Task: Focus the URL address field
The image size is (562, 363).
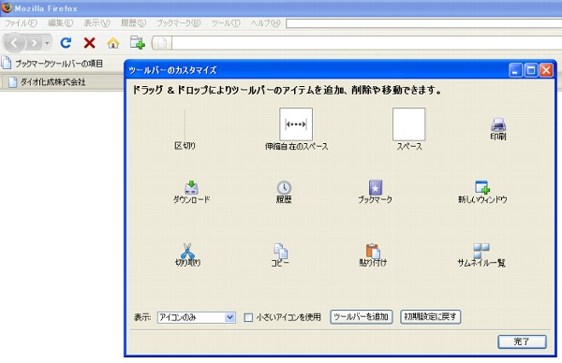Action: pyautogui.click(x=366, y=43)
